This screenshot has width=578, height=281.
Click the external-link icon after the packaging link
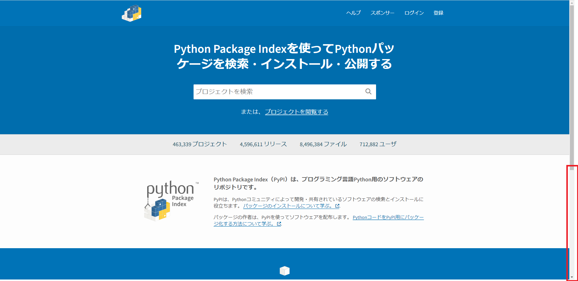(x=279, y=224)
